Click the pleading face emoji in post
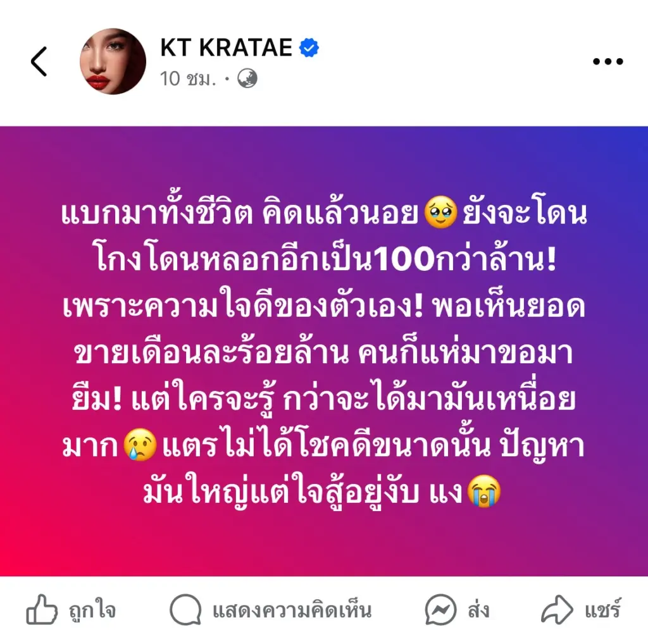This screenshot has width=648, height=644. (x=440, y=213)
